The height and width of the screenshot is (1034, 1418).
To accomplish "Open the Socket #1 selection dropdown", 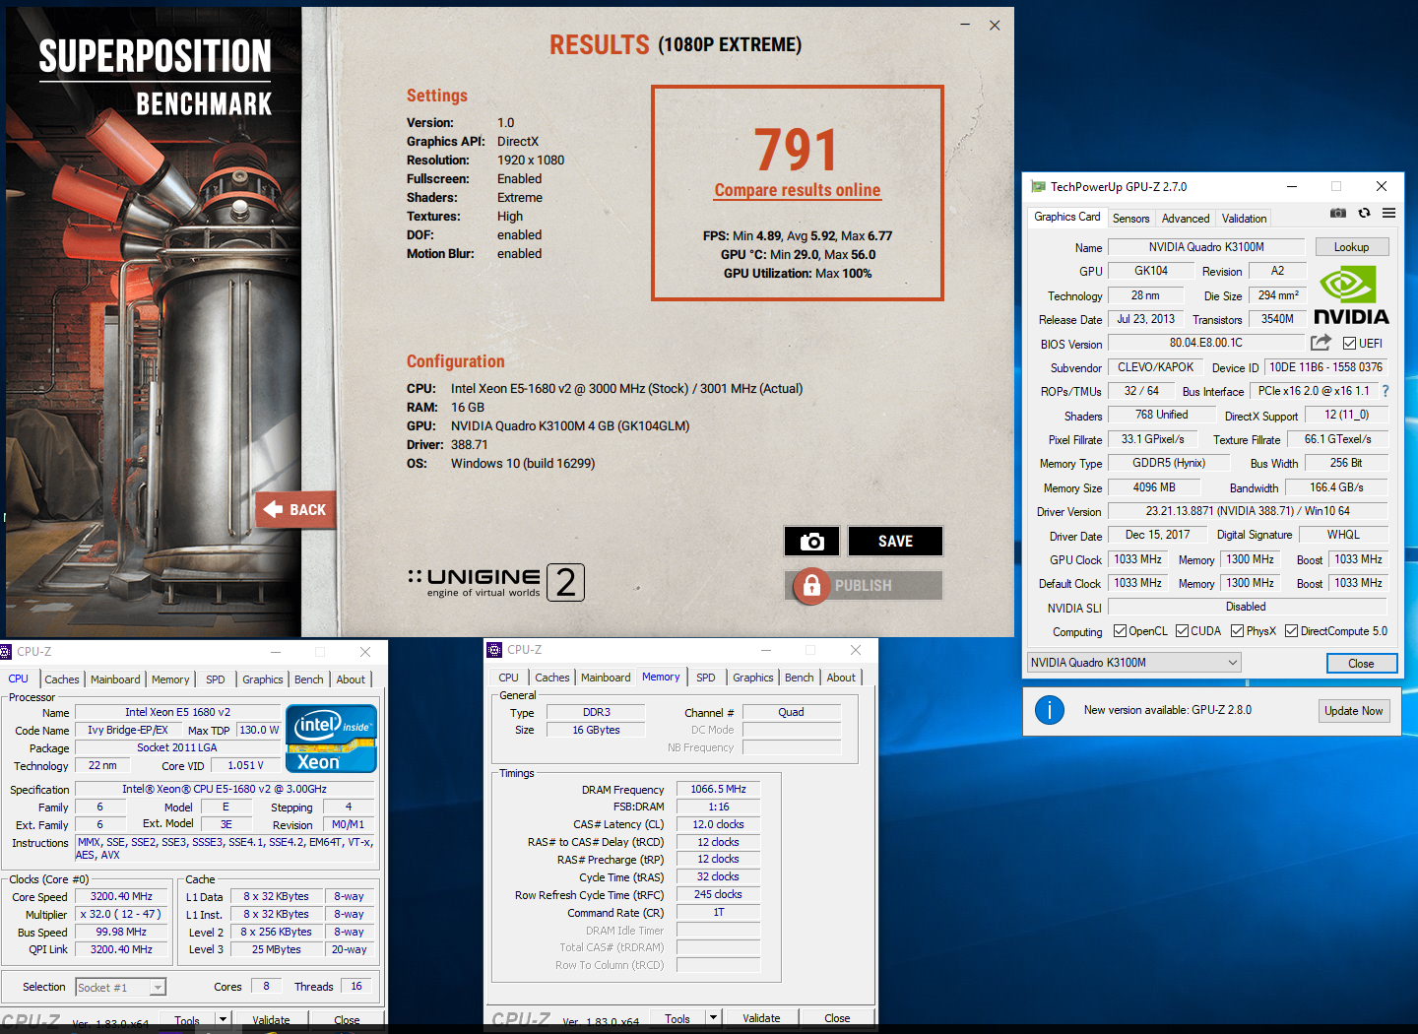I will pyautogui.click(x=120, y=987).
